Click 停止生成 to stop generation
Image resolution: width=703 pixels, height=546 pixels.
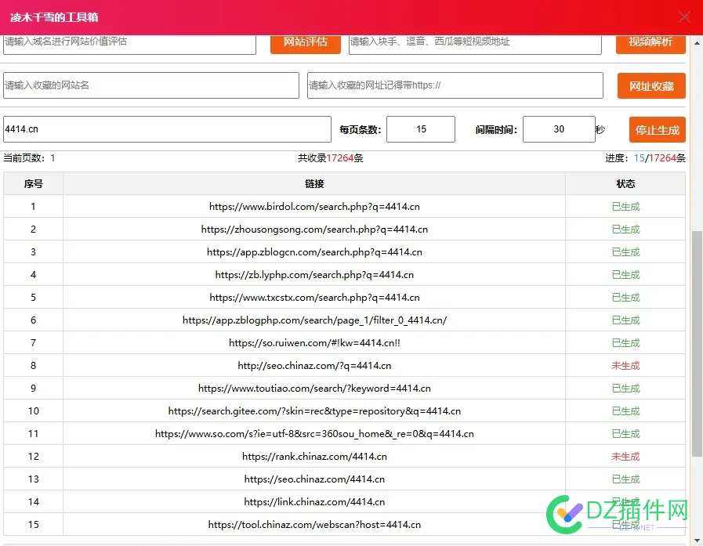tap(657, 130)
